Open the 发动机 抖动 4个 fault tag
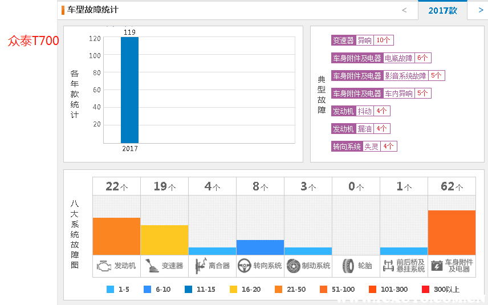 click(x=361, y=111)
